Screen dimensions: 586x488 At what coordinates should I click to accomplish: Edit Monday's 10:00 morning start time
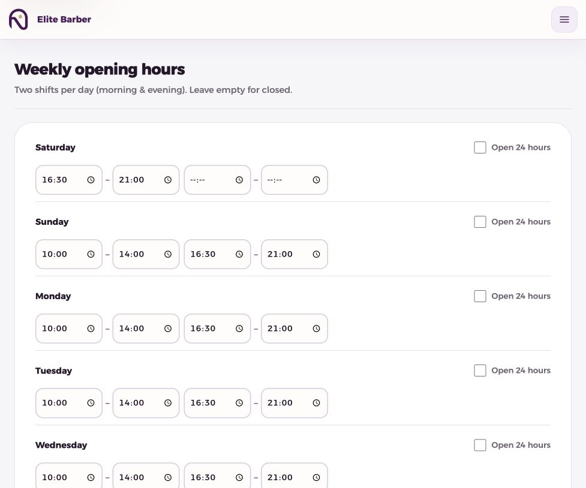click(x=69, y=329)
